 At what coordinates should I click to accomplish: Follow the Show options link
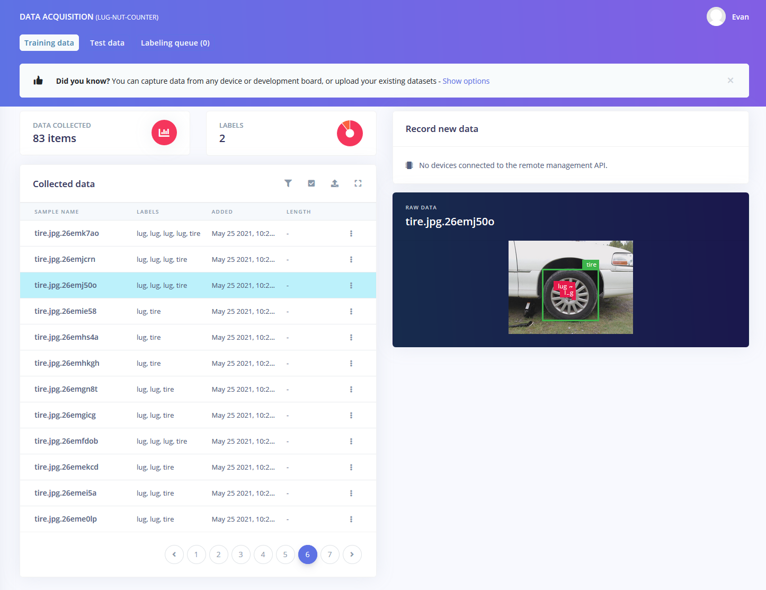pyautogui.click(x=466, y=81)
